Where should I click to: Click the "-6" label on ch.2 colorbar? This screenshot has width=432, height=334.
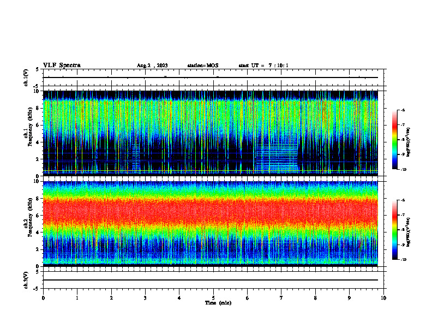click(403, 200)
